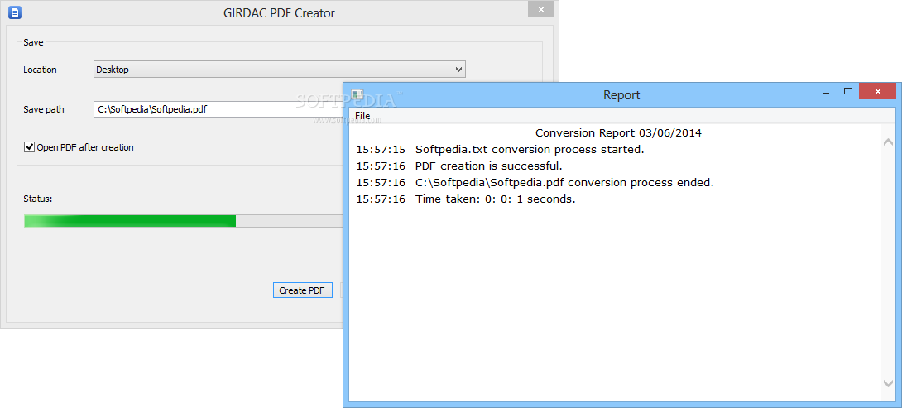Toggle Open PDF after creation checkbox
Image resolution: width=902 pixels, height=408 pixels.
(x=29, y=147)
